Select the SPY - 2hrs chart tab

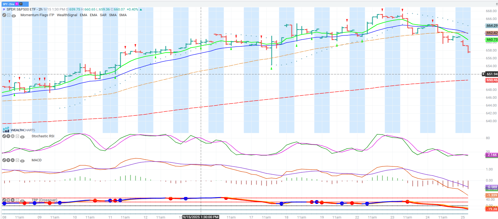click(8, 4)
